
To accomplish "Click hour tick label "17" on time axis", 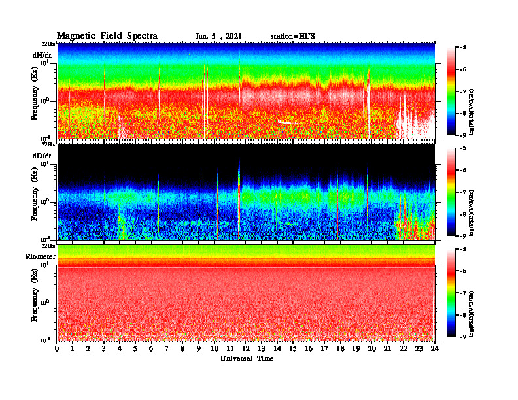I will pyautogui.click(x=324, y=349).
